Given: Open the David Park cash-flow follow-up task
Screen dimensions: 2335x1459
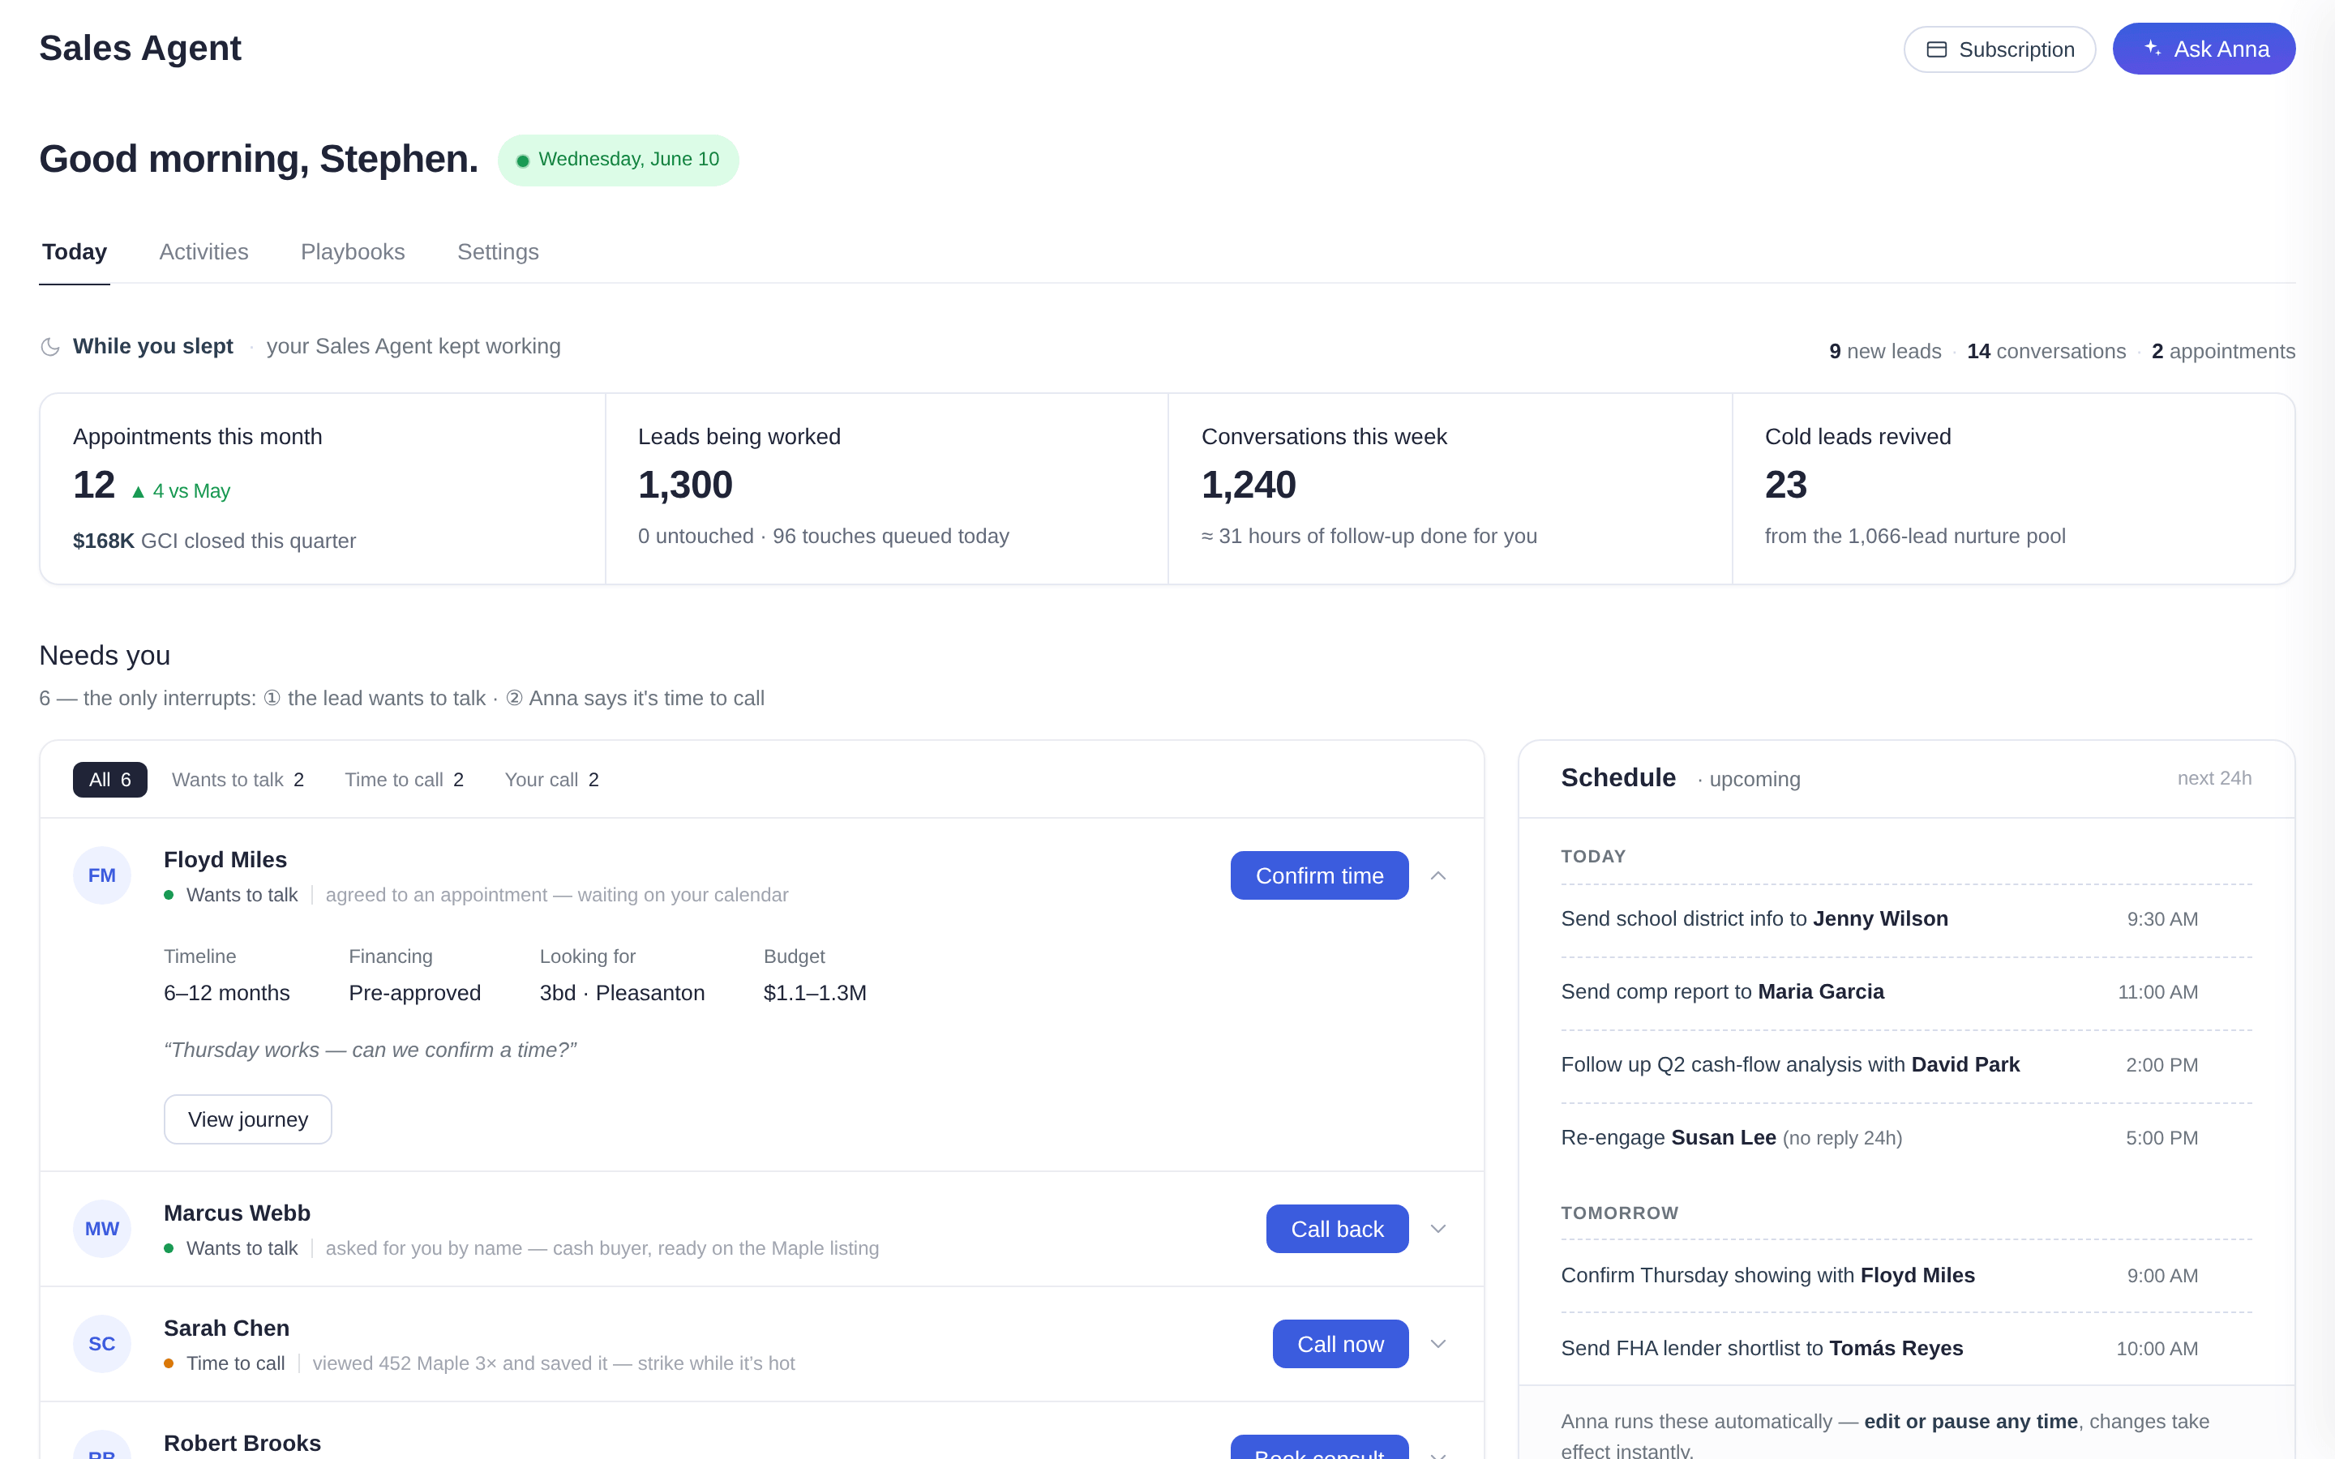Looking at the screenshot, I should 1907,1065.
